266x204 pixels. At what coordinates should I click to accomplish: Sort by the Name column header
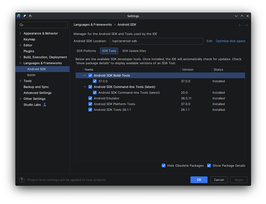coord(132,69)
